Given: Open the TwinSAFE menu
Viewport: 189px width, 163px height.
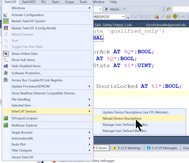Looking at the screenshot, I should pyautogui.click(x=29, y=2).
